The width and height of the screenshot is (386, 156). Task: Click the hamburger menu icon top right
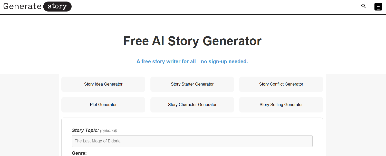coord(378,6)
